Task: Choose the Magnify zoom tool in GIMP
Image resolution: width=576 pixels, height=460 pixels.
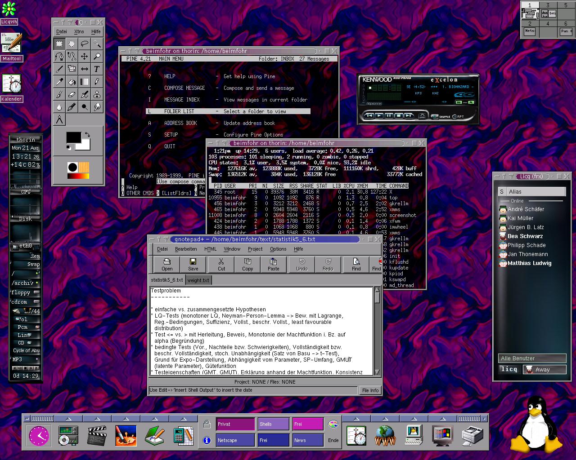Action: click(x=97, y=56)
